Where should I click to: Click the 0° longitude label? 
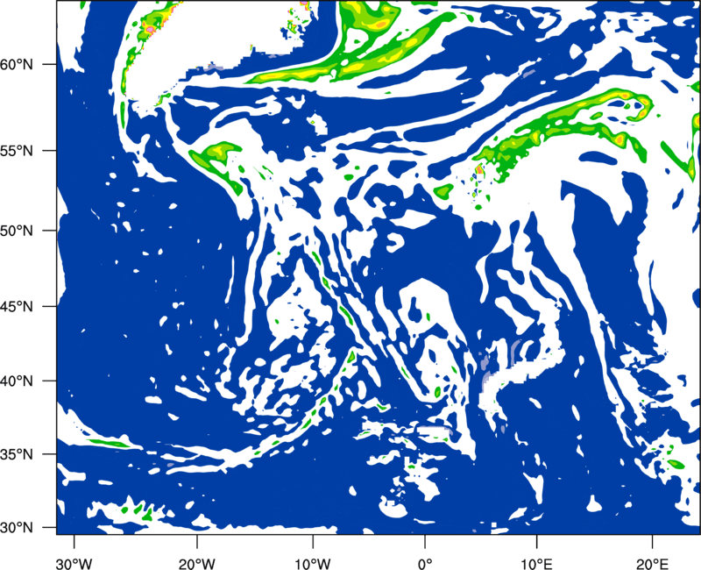click(x=425, y=564)
